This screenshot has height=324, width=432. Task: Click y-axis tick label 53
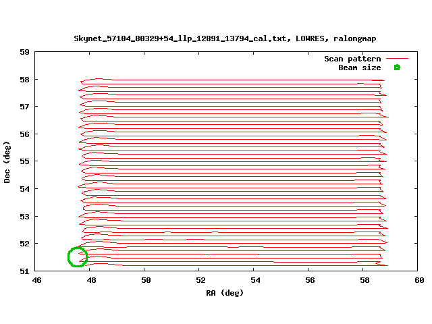point(24,217)
